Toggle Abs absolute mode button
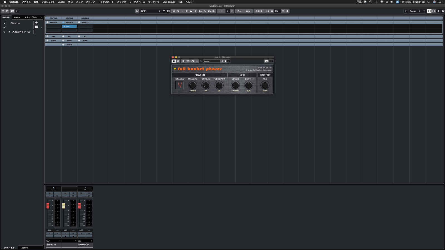Image resolution: width=445 pixels, height=250 pixels. (x=248, y=11)
